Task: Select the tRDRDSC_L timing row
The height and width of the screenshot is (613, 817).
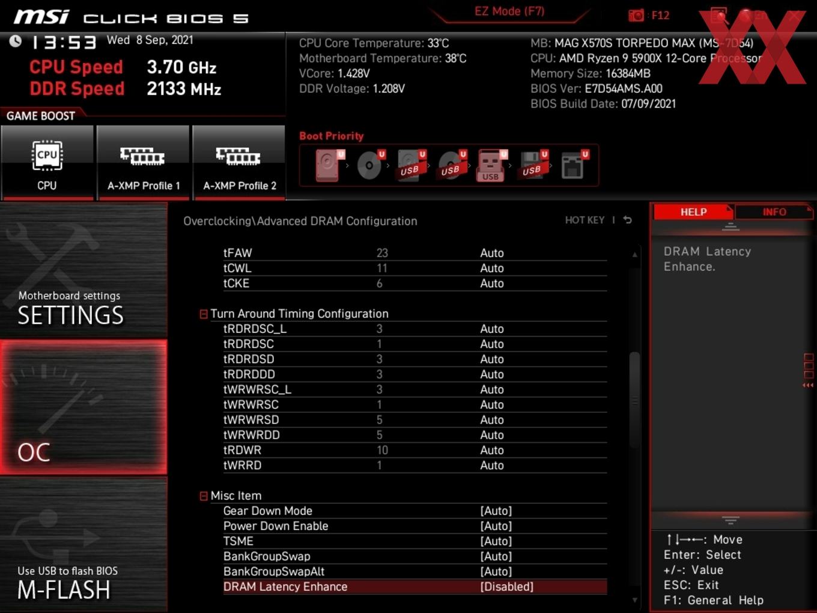Action: point(415,329)
